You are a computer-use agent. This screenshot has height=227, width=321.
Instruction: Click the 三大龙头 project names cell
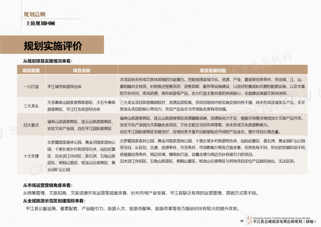(82, 106)
